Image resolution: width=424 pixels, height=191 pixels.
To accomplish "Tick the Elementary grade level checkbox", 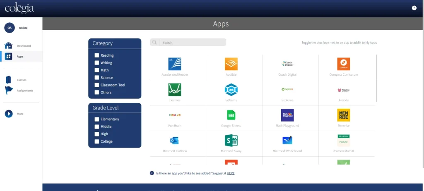I will pos(97,119).
